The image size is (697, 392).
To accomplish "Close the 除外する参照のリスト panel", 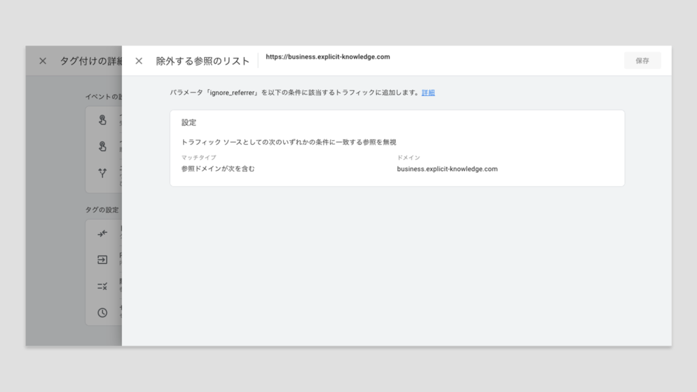I will tap(139, 61).
